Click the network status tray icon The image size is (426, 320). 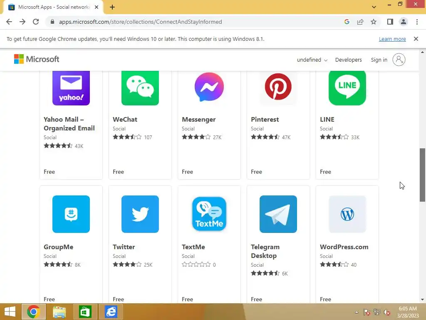377,312
